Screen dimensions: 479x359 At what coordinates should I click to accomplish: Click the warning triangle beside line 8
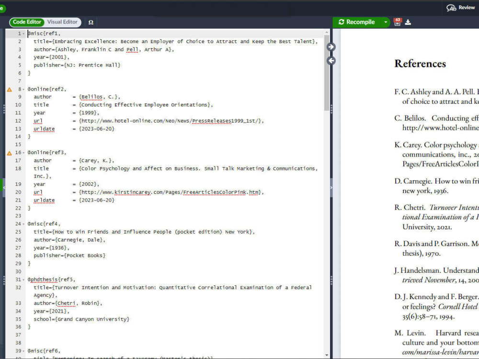coord(9,89)
